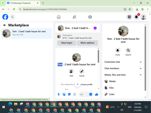Send a thumbs-up like

(x=96, y=94)
